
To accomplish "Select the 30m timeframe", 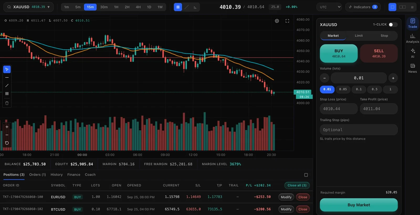I will [x=104, y=7].
